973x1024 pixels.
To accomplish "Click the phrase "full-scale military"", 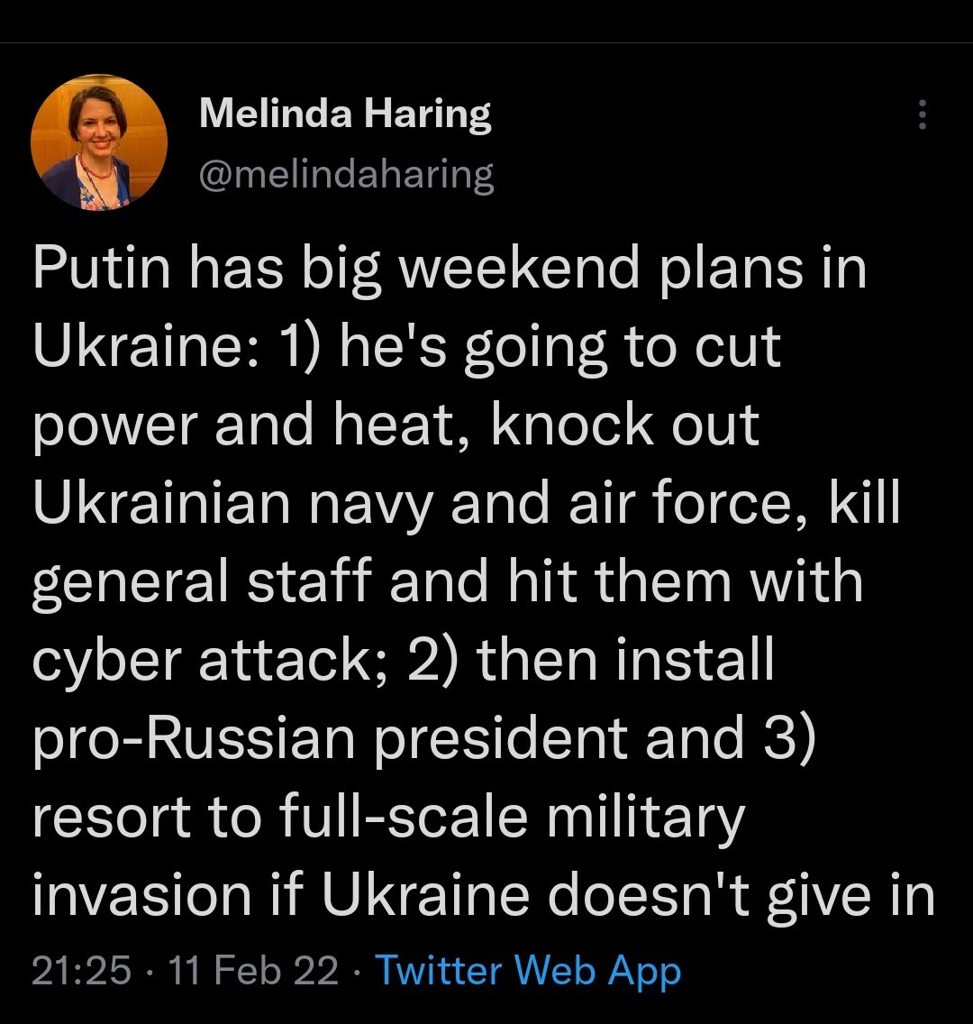I will [x=512, y=817].
